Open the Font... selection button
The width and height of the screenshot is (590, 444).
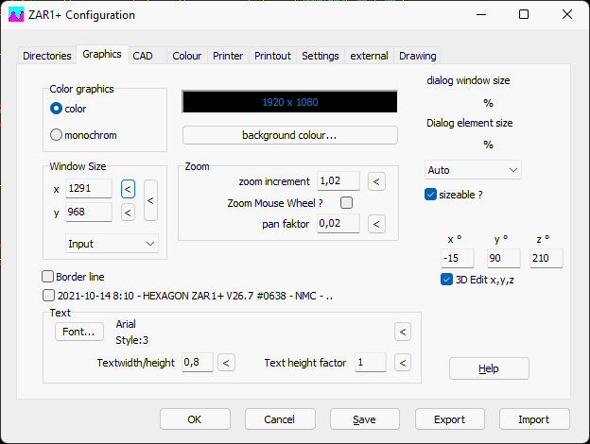[x=78, y=332]
